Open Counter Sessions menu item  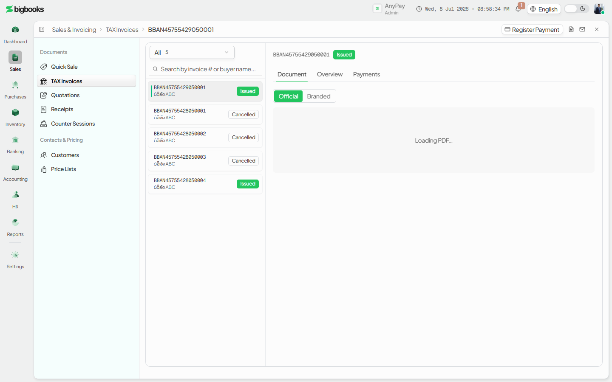pyautogui.click(x=86, y=124)
